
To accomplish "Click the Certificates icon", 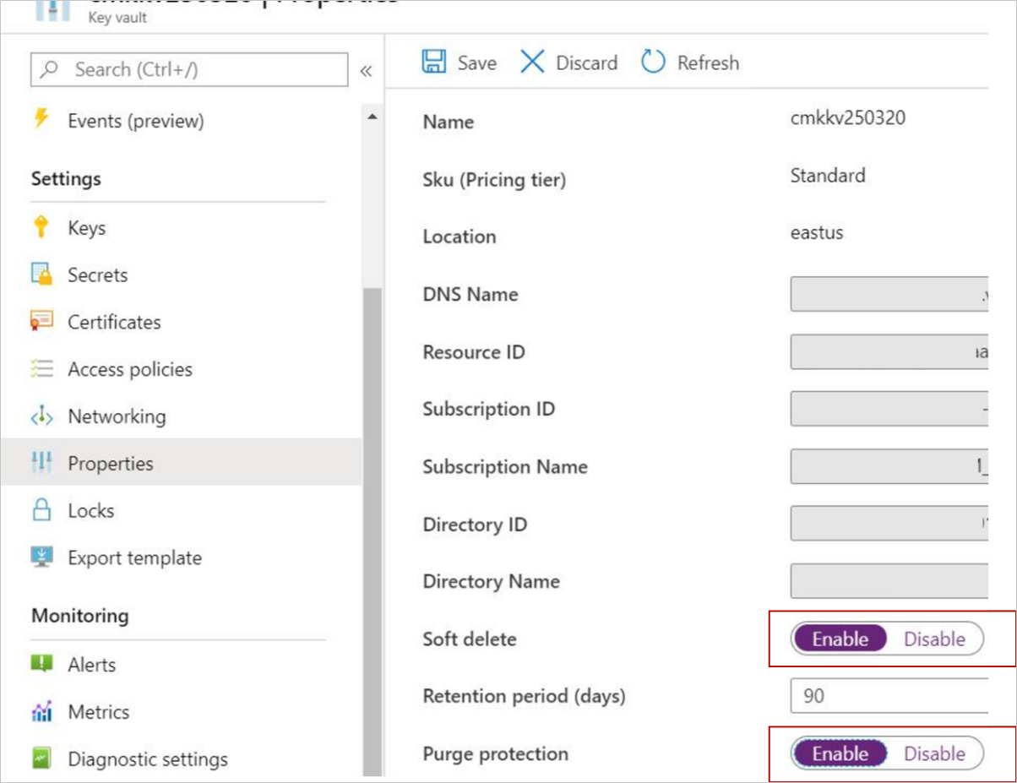I will pos(41,322).
